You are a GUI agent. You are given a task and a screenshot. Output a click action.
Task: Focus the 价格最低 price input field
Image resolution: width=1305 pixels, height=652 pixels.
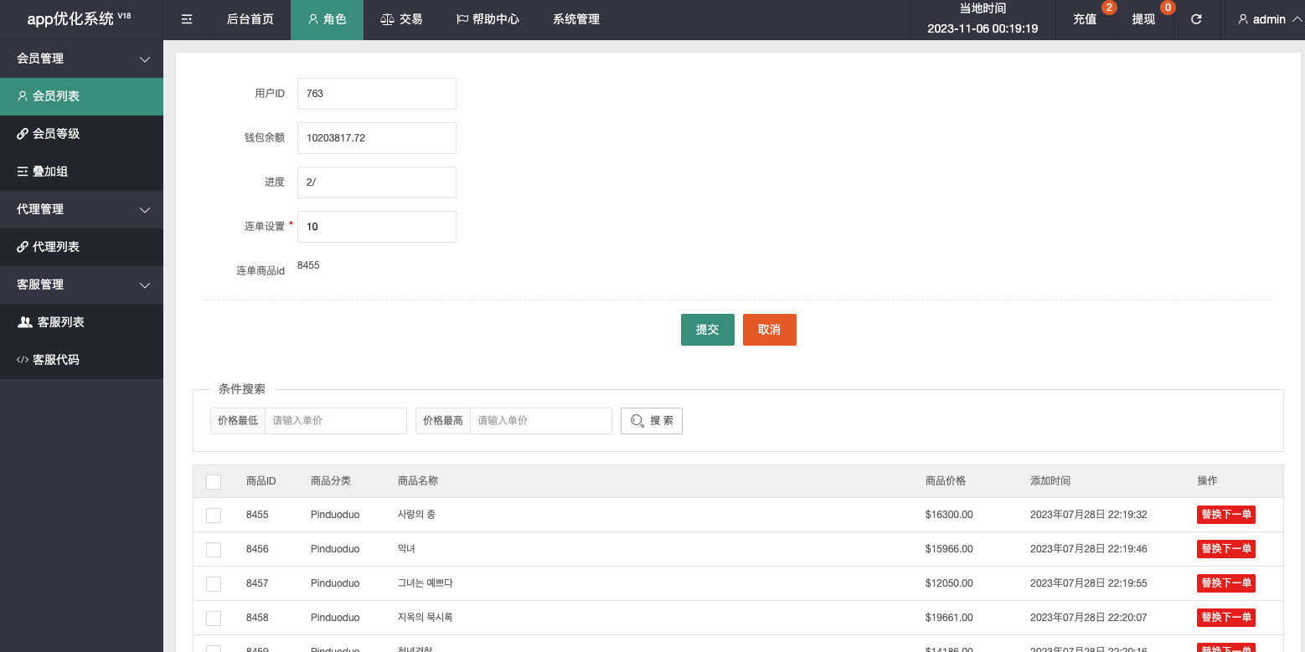click(x=335, y=421)
